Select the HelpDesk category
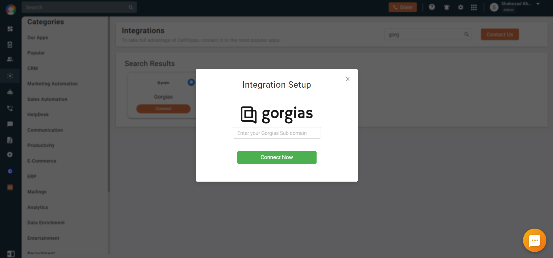553x258 pixels. coord(38,114)
